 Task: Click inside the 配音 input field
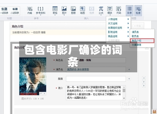(96, 79)
